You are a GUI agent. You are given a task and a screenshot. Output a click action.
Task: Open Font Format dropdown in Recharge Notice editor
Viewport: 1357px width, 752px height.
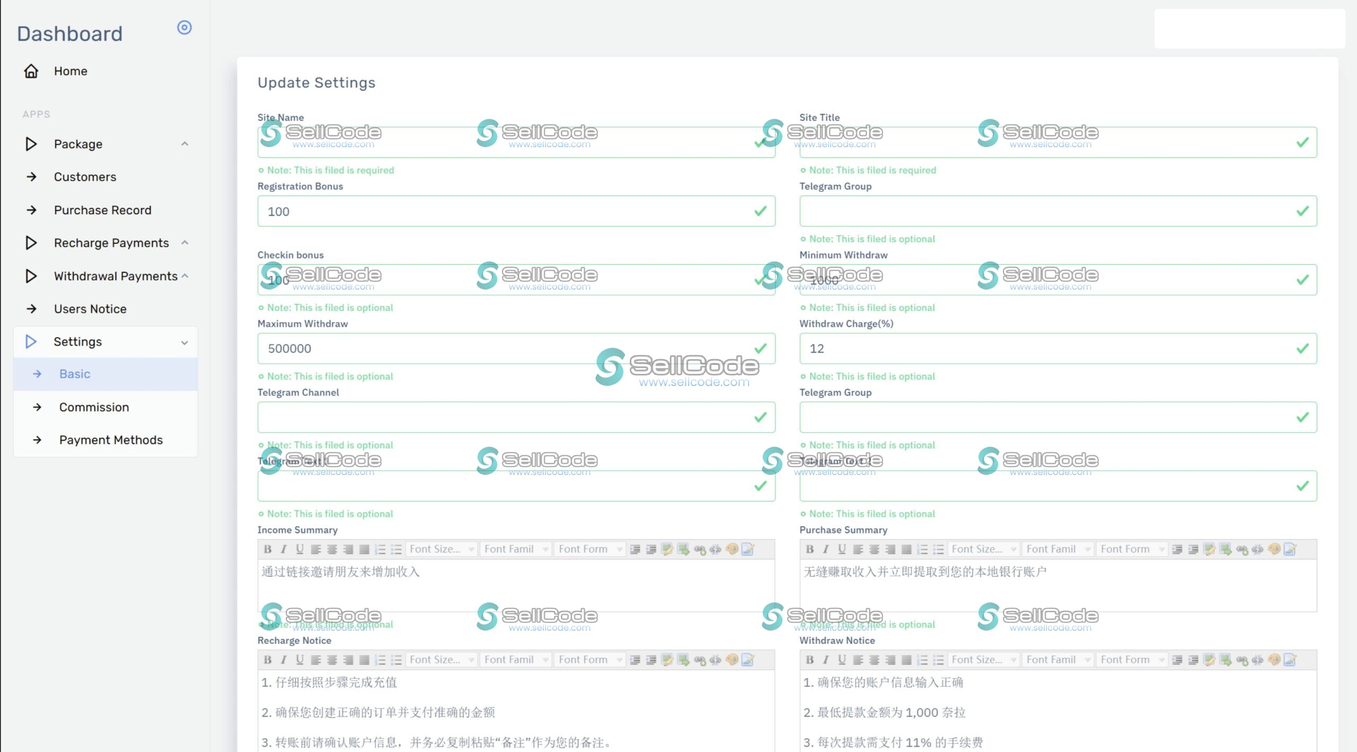tap(589, 660)
